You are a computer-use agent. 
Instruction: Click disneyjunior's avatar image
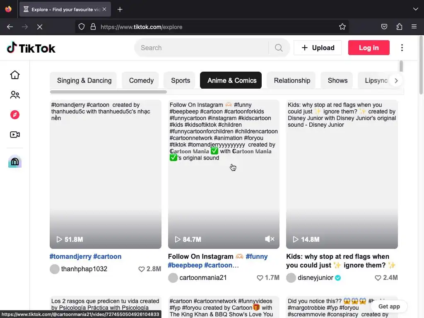(291, 278)
